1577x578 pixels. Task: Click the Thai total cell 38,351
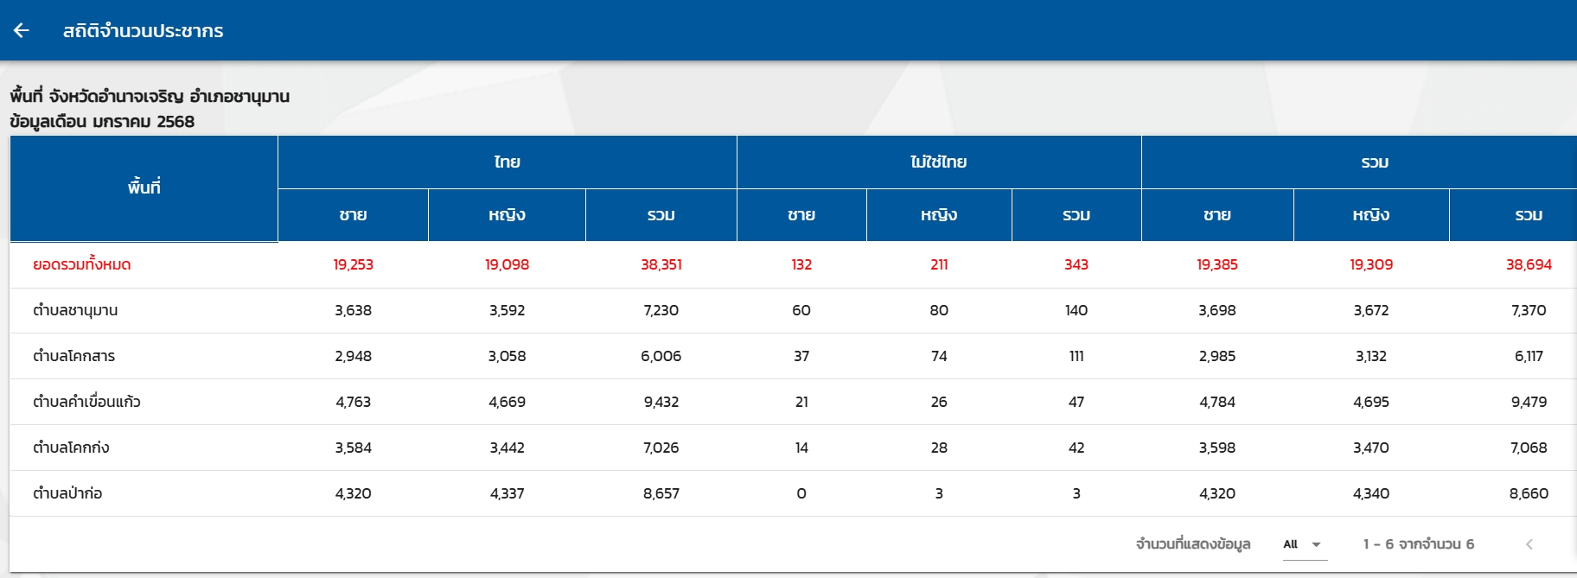(x=661, y=264)
